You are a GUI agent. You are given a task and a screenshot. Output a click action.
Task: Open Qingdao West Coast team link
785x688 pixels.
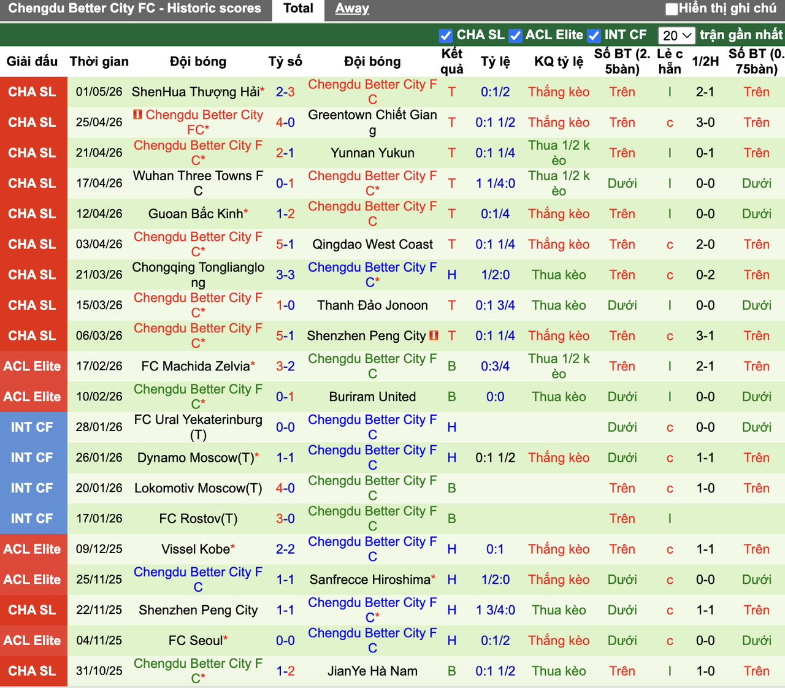(372, 244)
